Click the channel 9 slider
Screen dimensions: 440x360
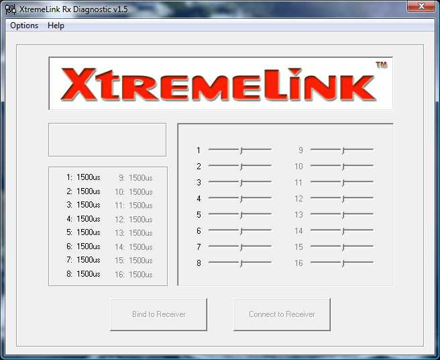[342, 150]
